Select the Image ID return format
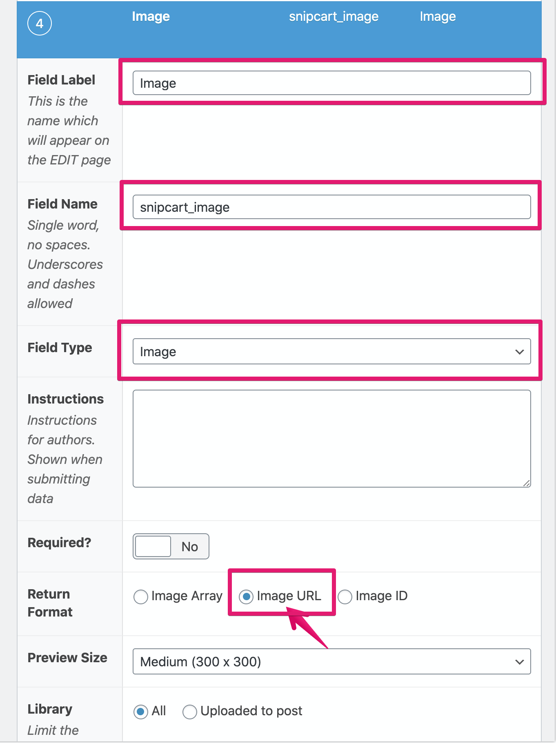556x743 pixels. pyautogui.click(x=345, y=597)
